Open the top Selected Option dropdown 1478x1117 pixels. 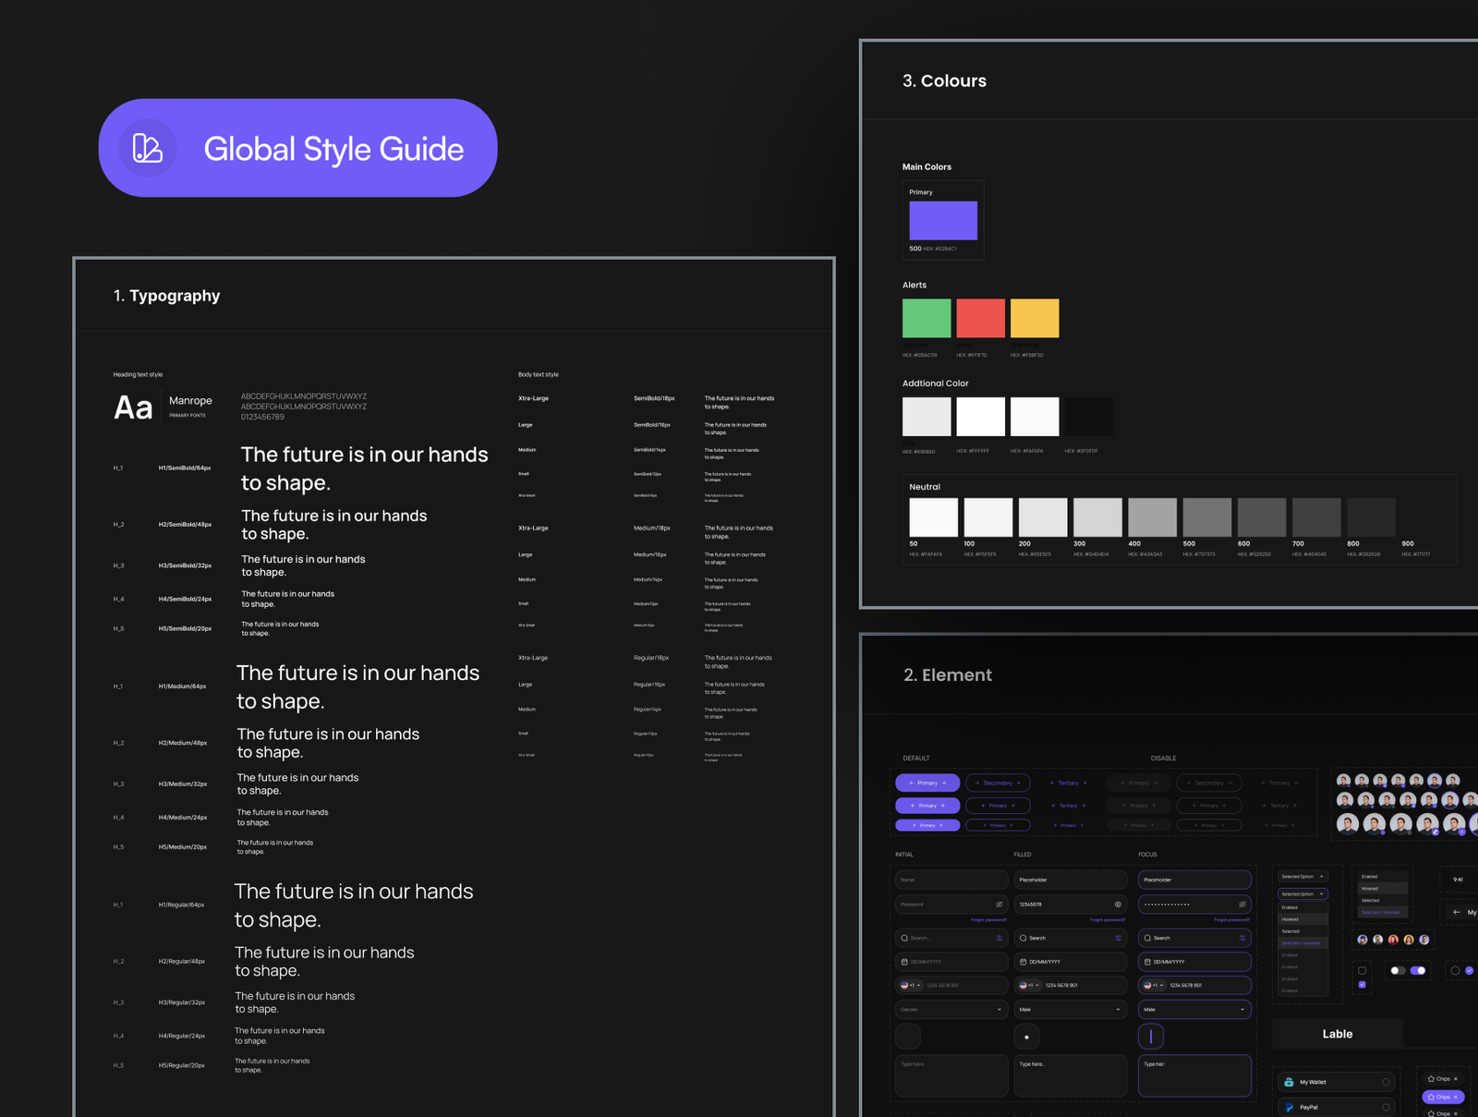(x=1302, y=876)
